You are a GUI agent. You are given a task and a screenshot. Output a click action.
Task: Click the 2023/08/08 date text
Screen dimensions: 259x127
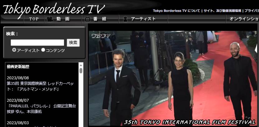point(18,78)
